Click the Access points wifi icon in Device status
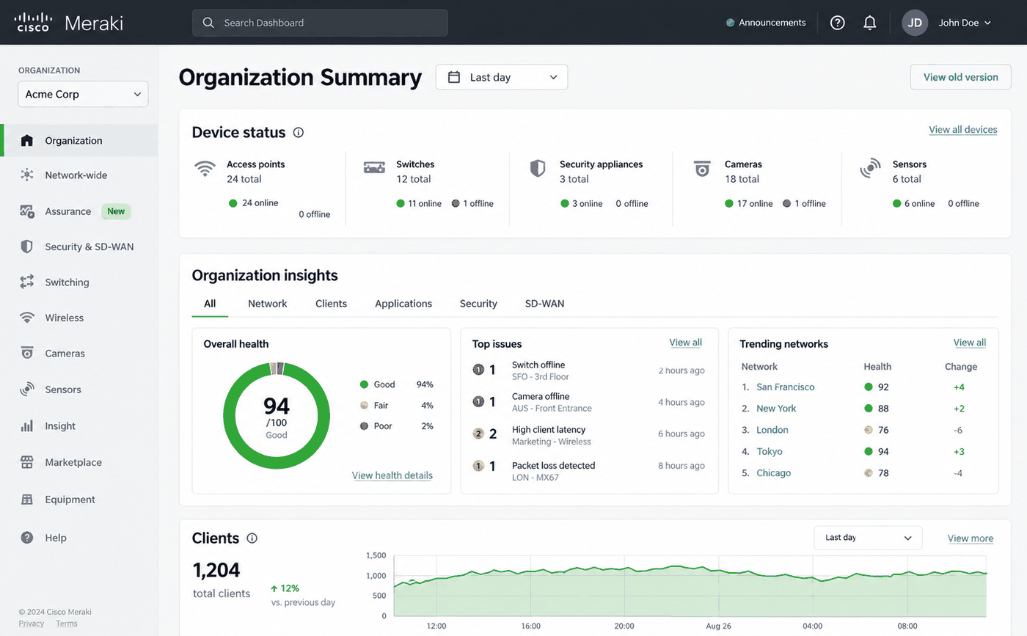The width and height of the screenshot is (1027, 636). 205,169
